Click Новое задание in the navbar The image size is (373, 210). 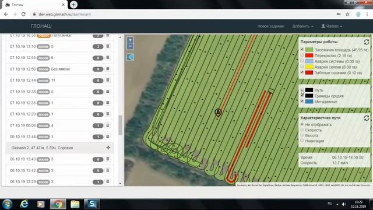point(270,26)
